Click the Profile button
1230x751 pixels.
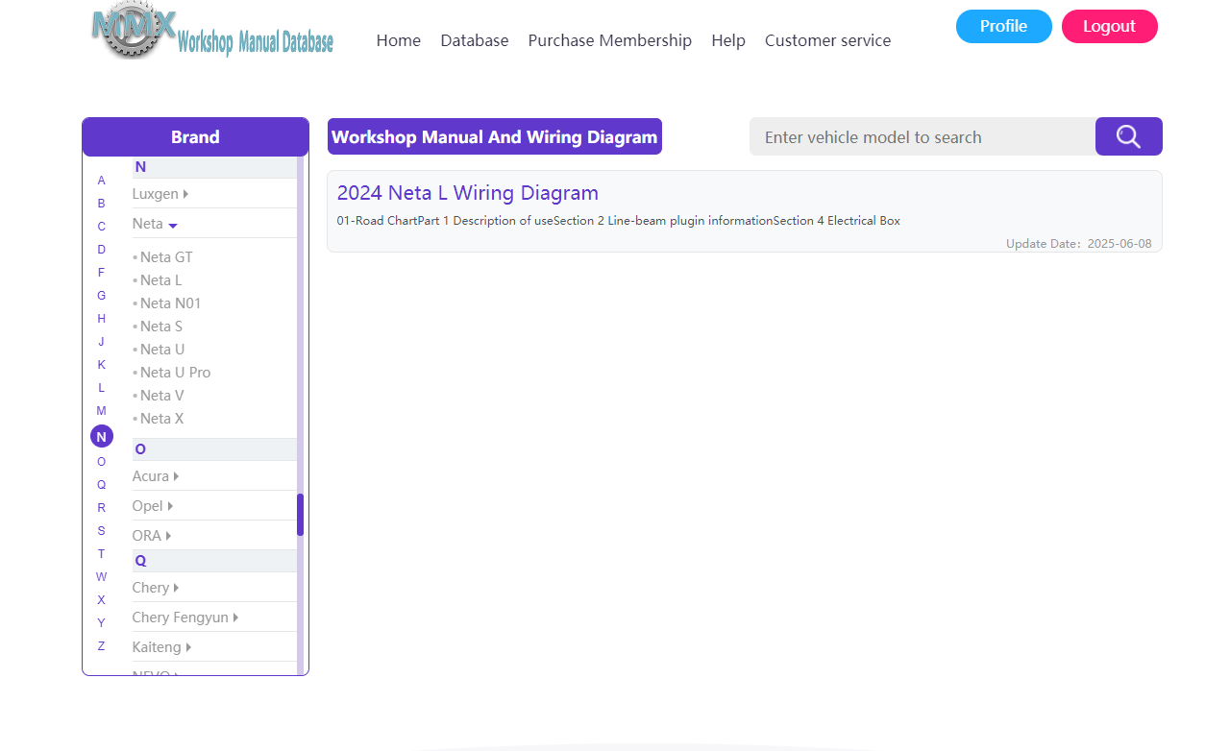[x=1004, y=26]
